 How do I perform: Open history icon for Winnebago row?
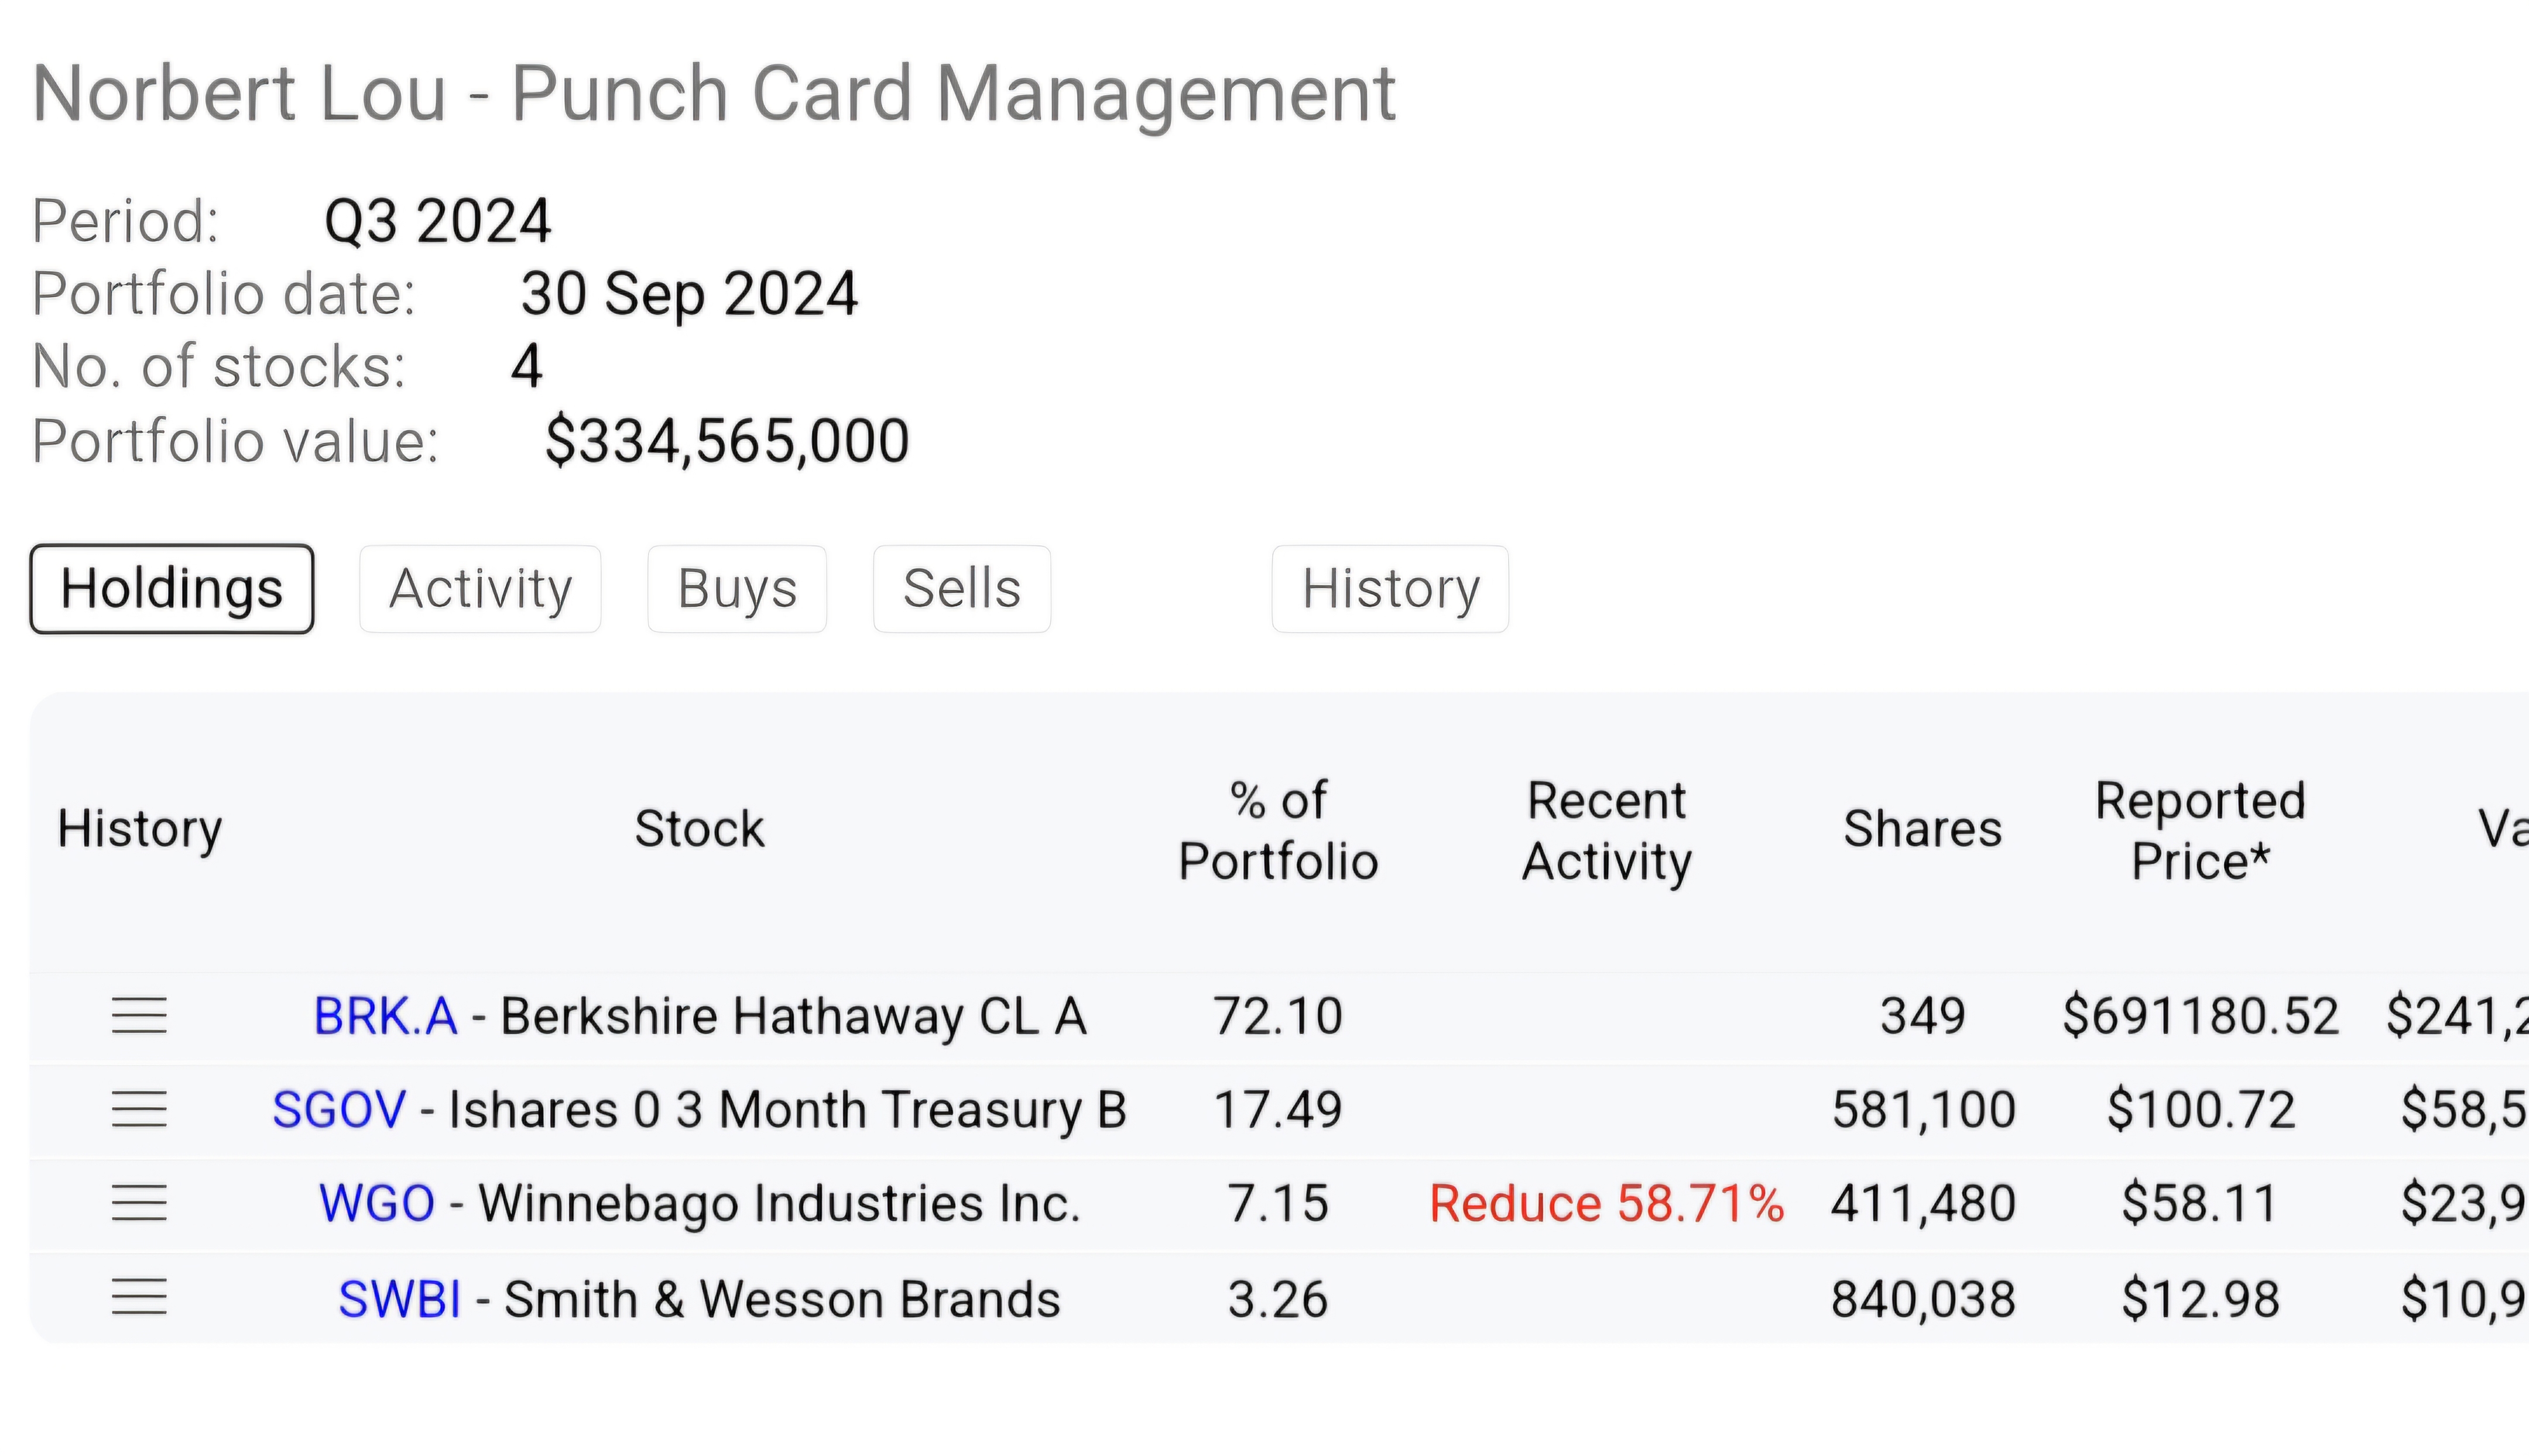coord(139,1203)
